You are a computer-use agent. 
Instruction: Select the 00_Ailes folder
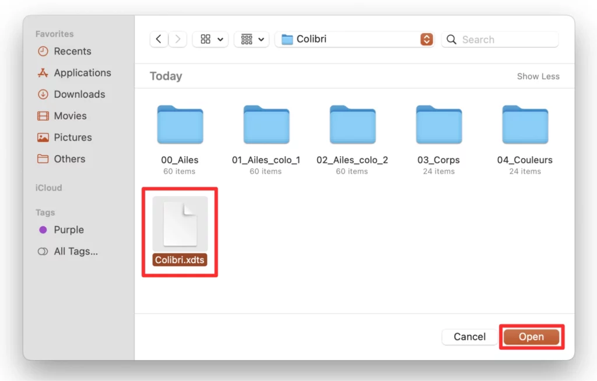click(x=180, y=125)
